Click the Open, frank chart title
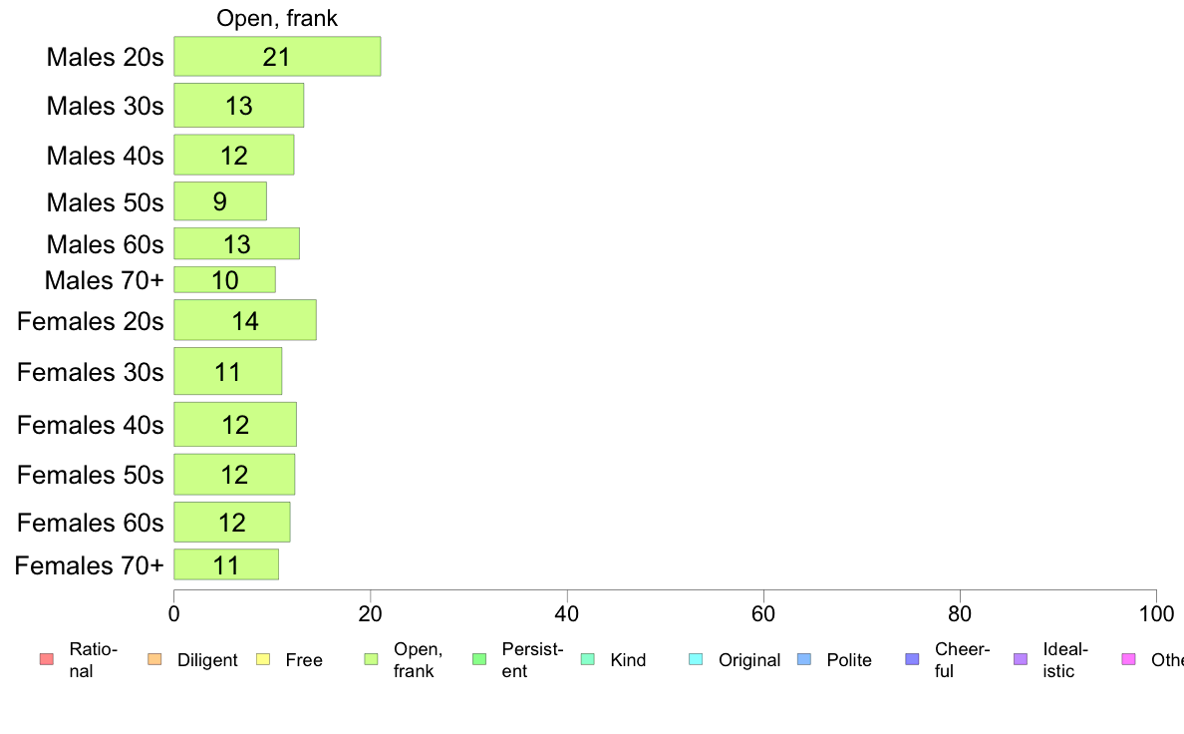Viewport: 1184px width, 734px height. 277,18
